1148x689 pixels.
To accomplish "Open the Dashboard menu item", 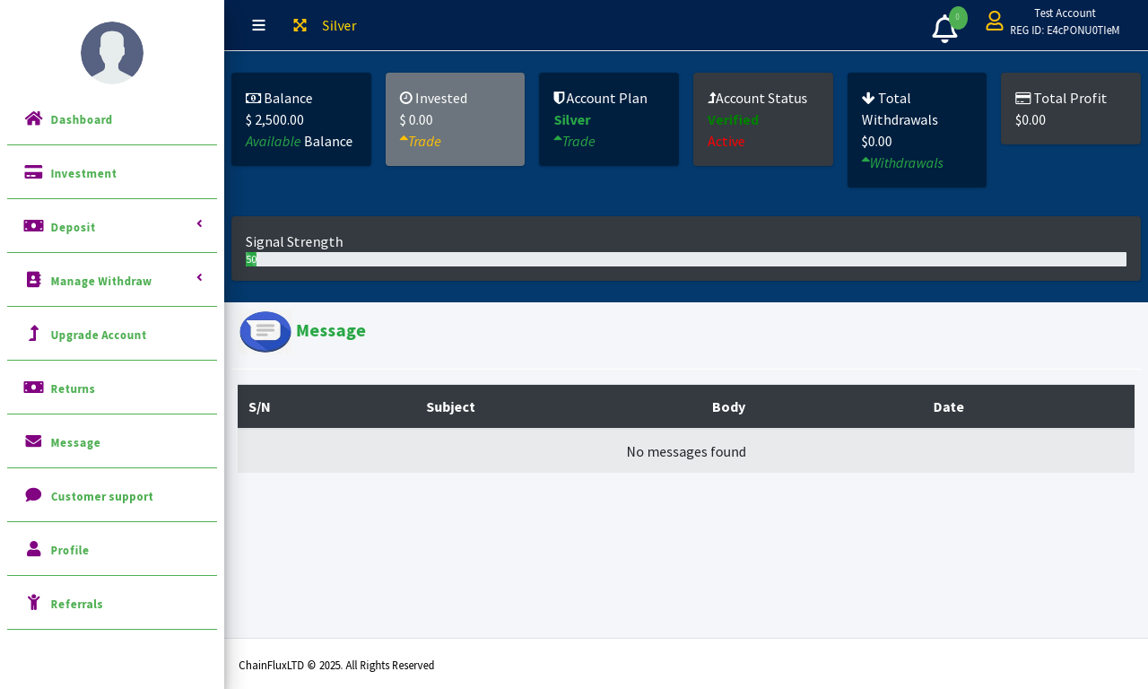I will click(112, 119).
